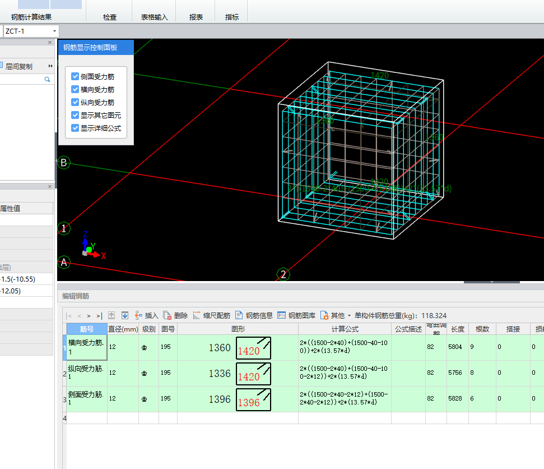Click the 删除 delete row button
544x469 pixels.
pyautogui.click(x=175, y=315)
